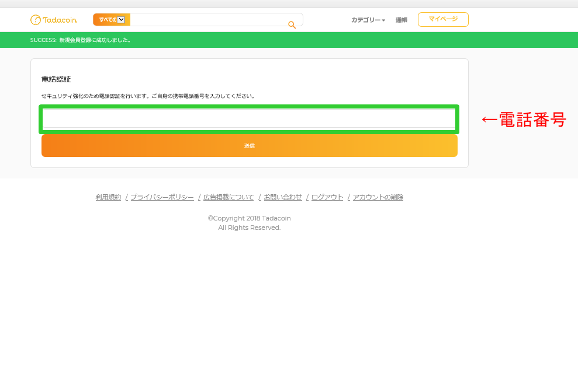This screenshot has height=385, width=578.
Task: Click the Tadacoin logo
Action: [x=53, y=20]
